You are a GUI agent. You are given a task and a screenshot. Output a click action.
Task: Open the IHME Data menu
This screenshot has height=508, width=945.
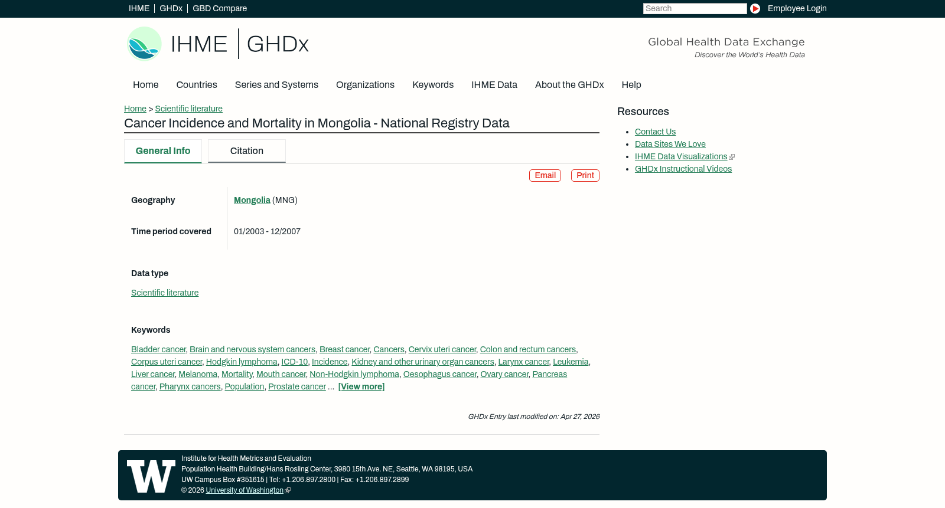click(494, 85)
